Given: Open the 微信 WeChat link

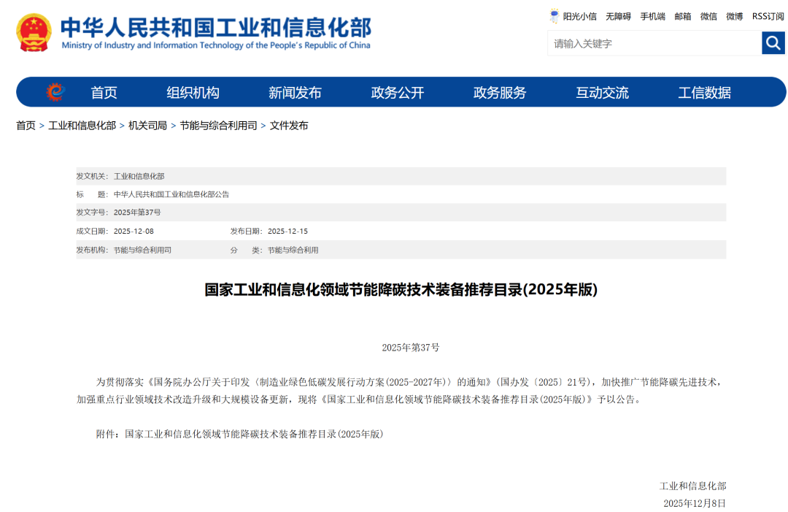Looking at the screenshot, I should (x=708, y=16).
